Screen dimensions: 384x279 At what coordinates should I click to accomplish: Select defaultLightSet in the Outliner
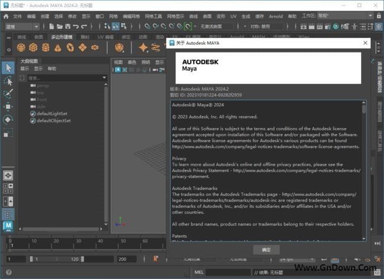coord(52,113)
